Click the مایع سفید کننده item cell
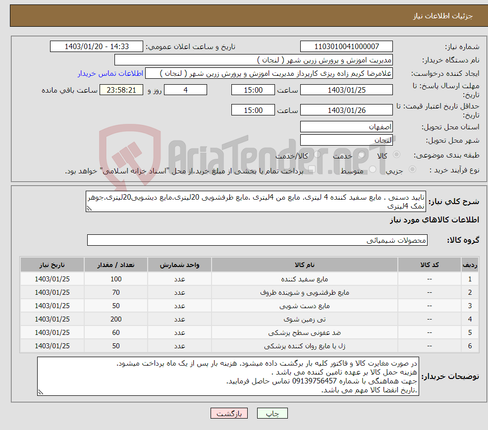The width and height of the screenshot is (488, 430). click(305, 279)
